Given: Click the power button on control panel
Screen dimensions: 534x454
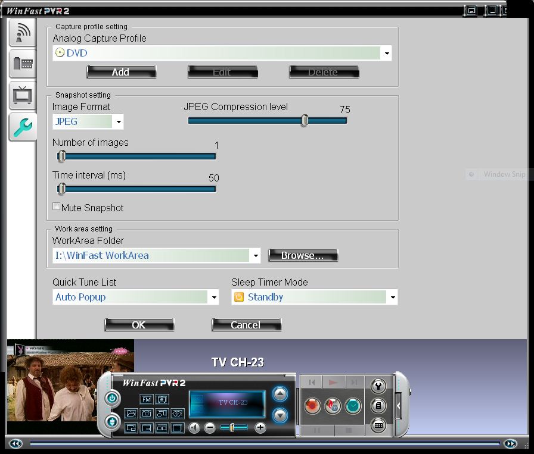Looking at the screenshot, I should pos(112,398).
